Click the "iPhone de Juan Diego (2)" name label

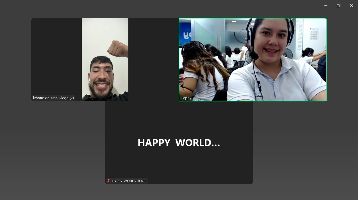pos(53,98)
